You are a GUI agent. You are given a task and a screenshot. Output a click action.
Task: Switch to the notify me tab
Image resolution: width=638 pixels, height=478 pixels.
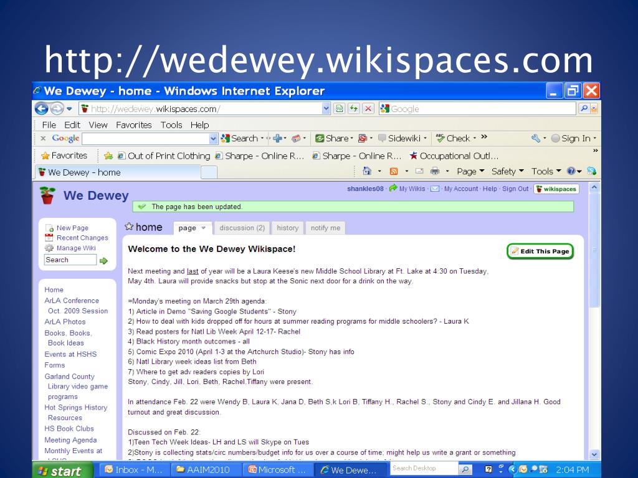pos(325,228)
